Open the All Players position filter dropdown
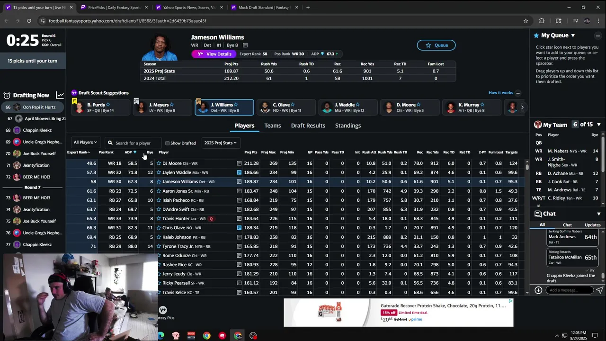Image resolution: width=606 pixels, height=341 pixels. (x=85, y=143)
